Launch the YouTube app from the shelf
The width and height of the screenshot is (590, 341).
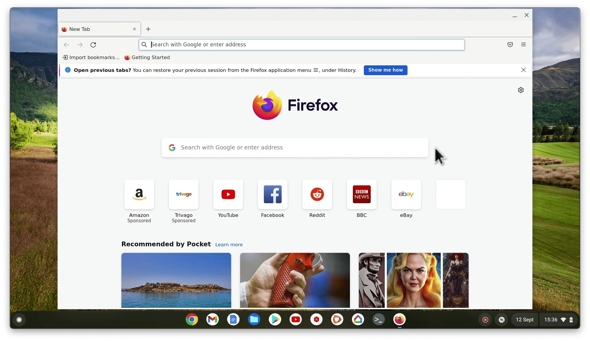(x=296, y=320)
